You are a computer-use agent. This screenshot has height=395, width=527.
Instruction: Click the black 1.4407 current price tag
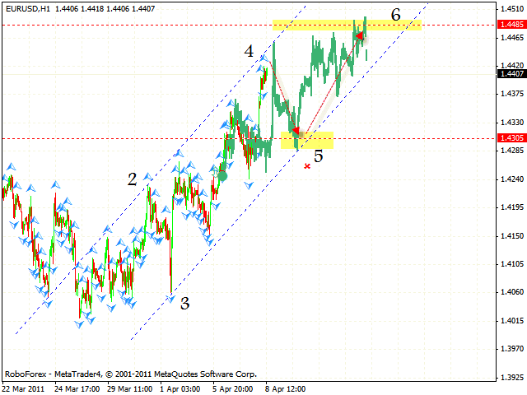click(x=512, y=73)
